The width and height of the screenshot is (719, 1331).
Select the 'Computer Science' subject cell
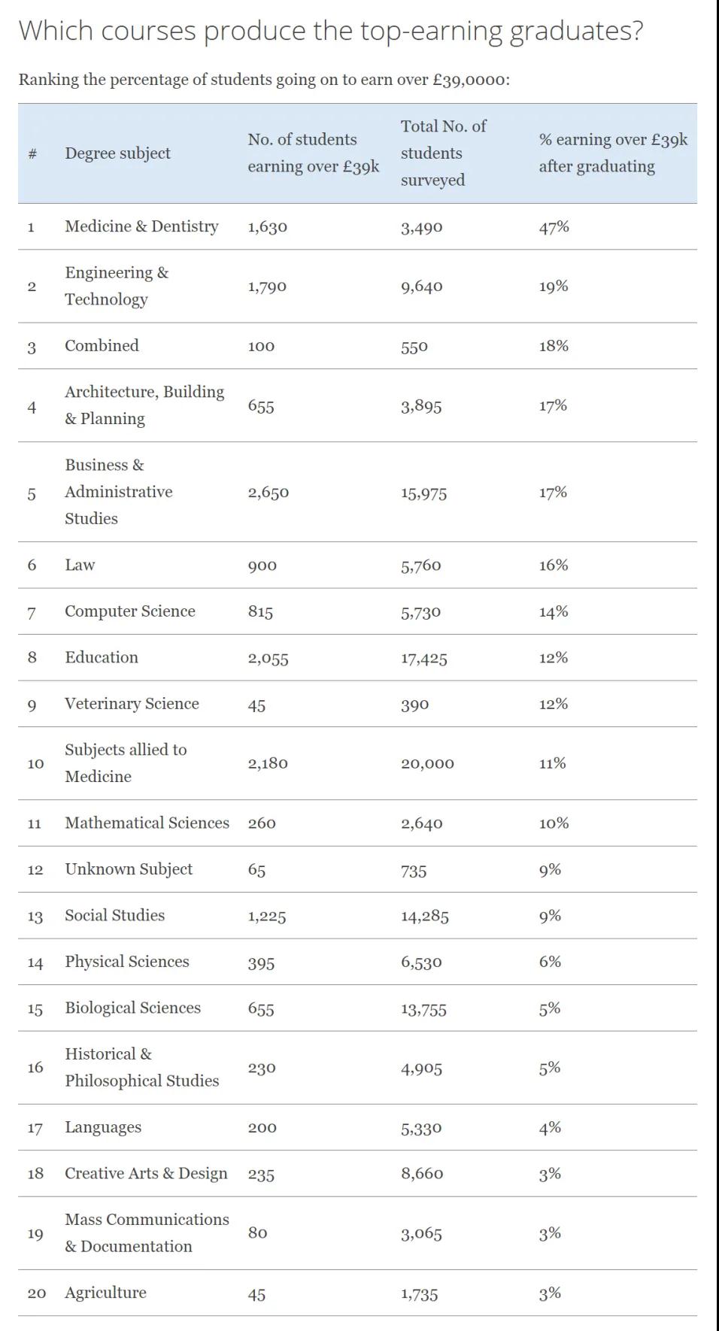[130, 611]
